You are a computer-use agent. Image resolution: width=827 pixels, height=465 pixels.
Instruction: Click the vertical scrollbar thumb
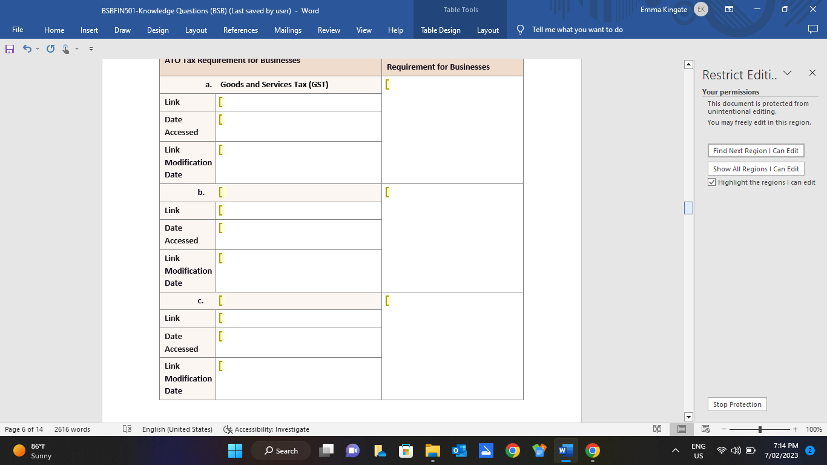[688, 208]
